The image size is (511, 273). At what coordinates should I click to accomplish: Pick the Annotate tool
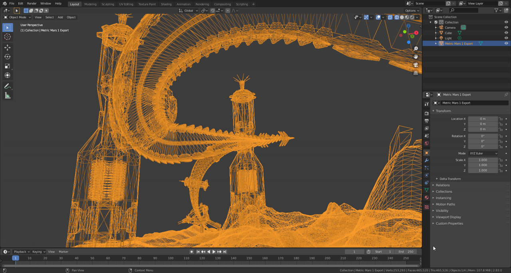(8, 86)
